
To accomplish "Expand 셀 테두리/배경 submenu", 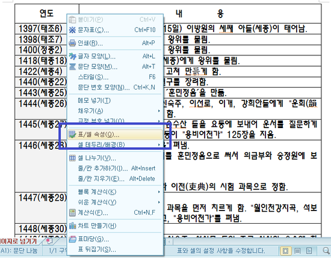I will tap(159, 145).
